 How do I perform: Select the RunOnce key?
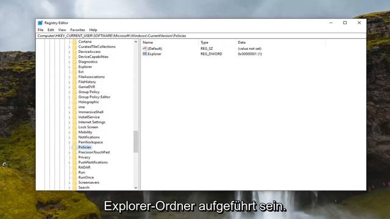[86, 177]
